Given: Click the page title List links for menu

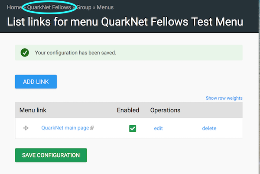Looking at the screenshot, I should pyautogui.click(x=125, y=22).
